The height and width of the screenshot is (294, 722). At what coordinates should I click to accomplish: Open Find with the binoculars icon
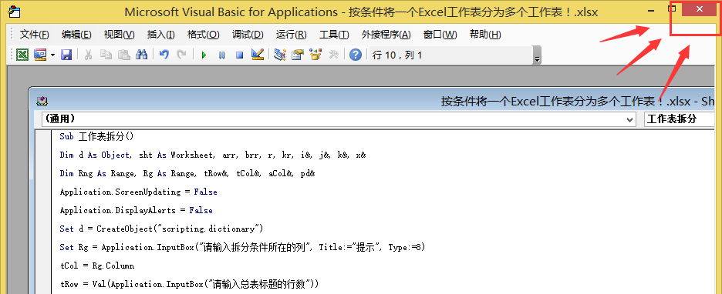tap(141, 55)
